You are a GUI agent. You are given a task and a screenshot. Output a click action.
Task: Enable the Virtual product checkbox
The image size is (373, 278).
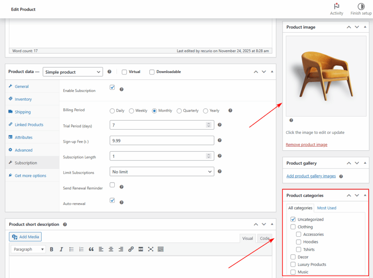click(x=124, y=72)
